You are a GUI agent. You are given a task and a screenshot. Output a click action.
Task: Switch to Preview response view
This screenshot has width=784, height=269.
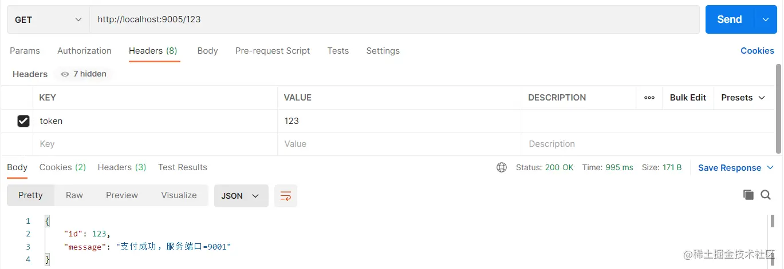click(122, 195)
